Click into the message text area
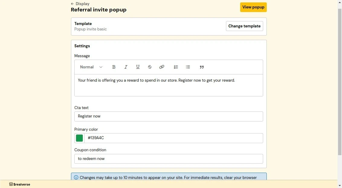The height and width of the screenshot is (188, 342). pyautogui.click(x=169, y=85)
